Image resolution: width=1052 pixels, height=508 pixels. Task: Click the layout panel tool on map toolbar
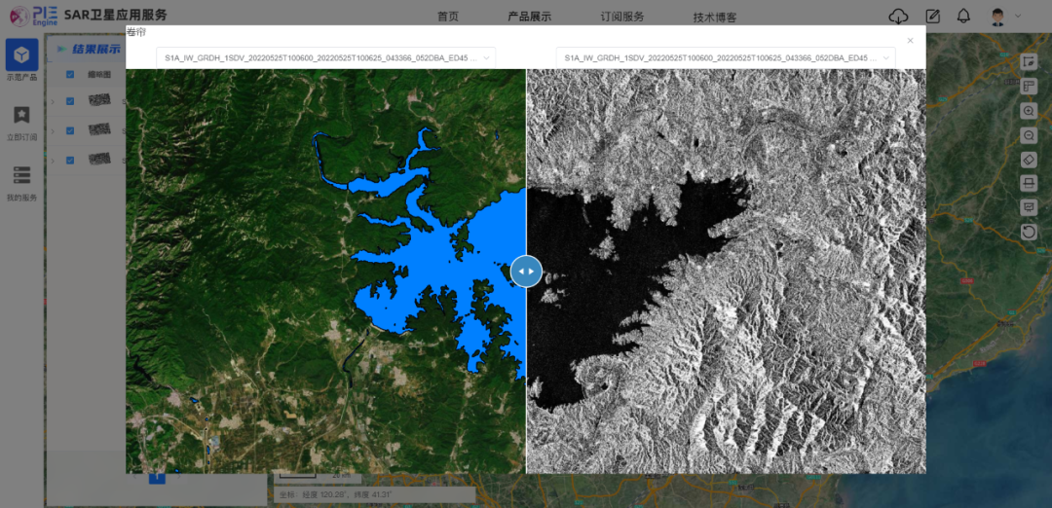click(1029, 87)
